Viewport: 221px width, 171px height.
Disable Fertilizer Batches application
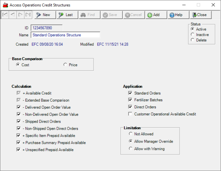click(x=130, y=100)
